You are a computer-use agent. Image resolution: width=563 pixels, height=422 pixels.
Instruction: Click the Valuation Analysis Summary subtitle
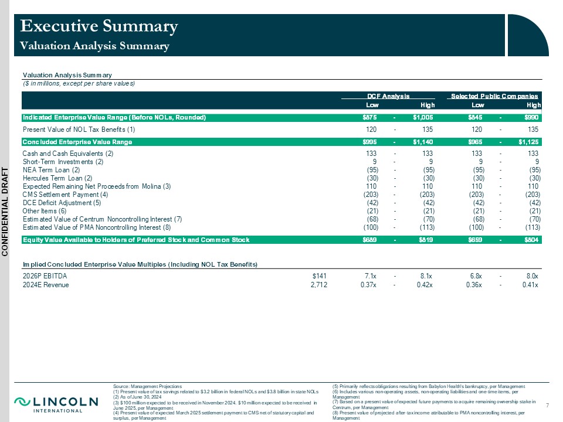[x=94, y=46]
